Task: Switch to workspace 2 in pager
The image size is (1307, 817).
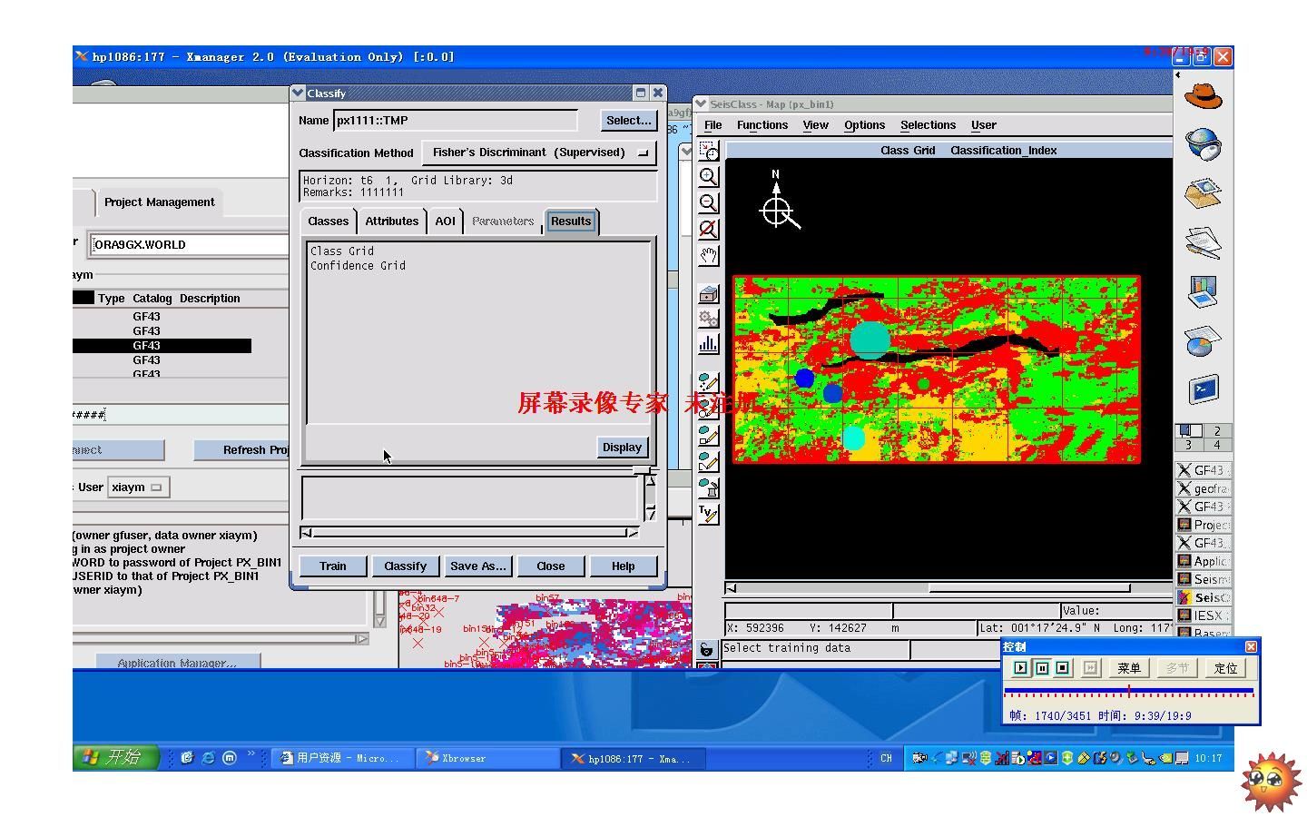Action: tap(1217, 431)
